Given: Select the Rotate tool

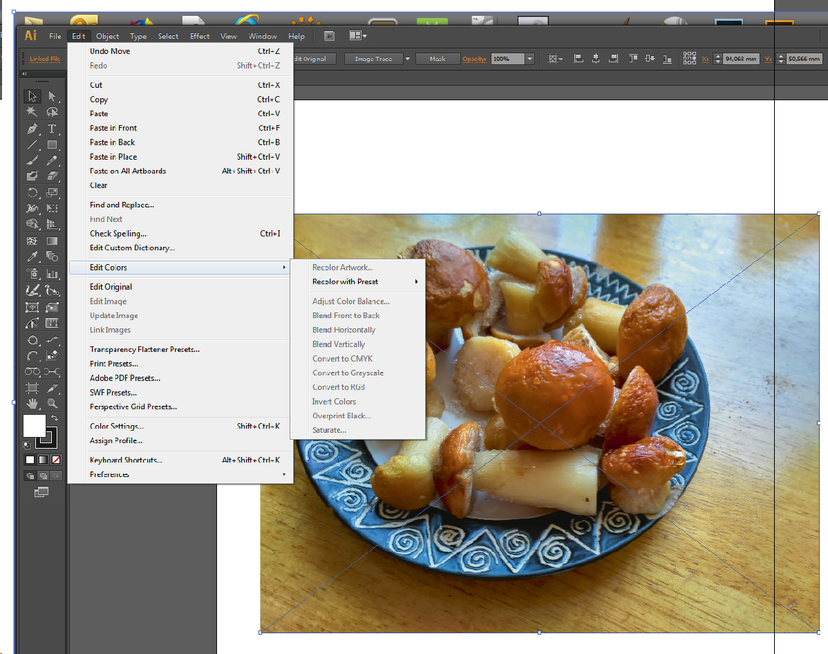Looking at the screenshot, I should tap(32, 192).
